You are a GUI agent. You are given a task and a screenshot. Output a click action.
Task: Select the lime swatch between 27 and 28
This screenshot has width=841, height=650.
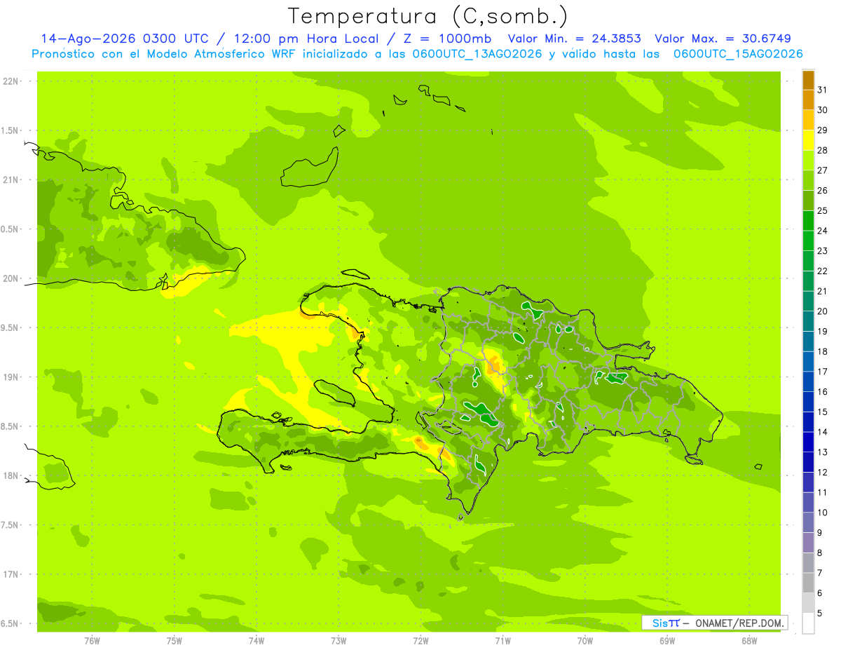pyautogui.click(x=808, y=161)
